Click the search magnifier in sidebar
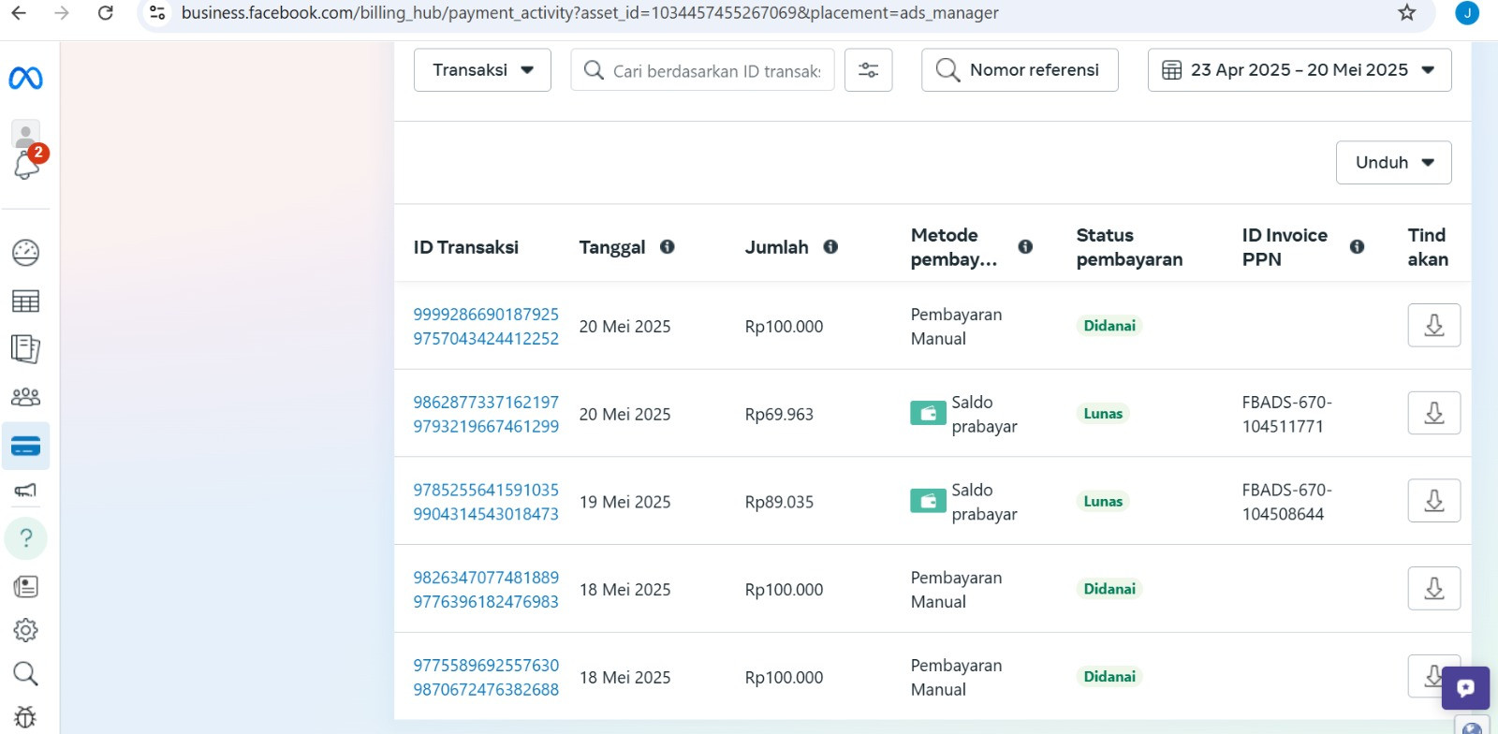This screenshot has height=734, width=1498. click(25, 673)
